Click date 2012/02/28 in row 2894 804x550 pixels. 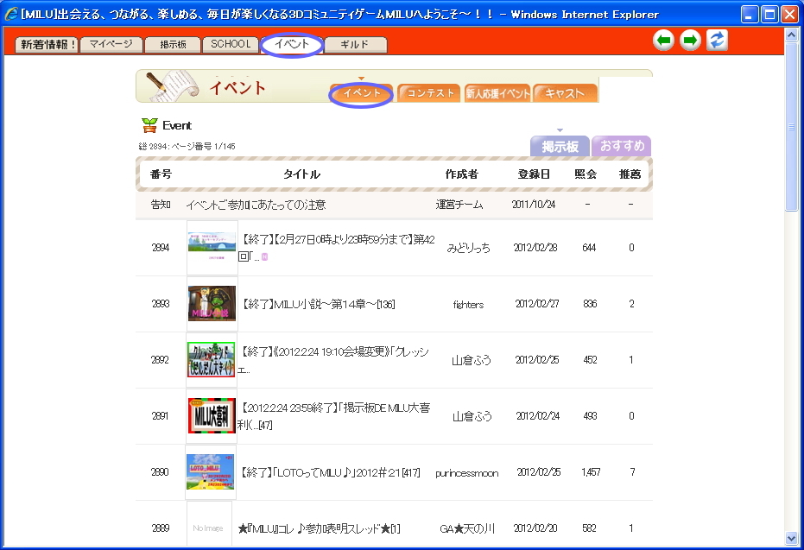535,248
